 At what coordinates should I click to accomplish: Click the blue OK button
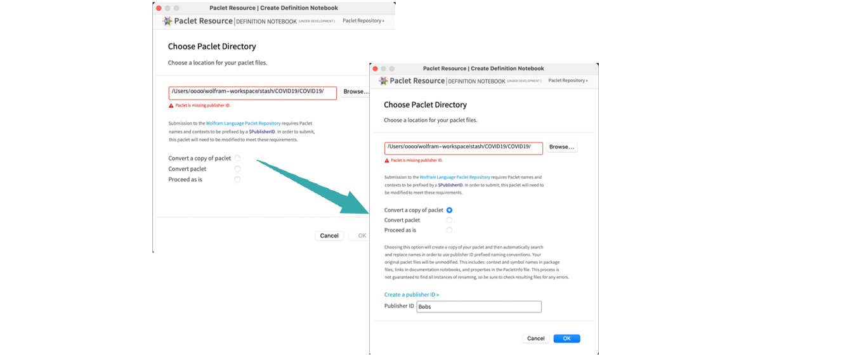coord(566,339)
